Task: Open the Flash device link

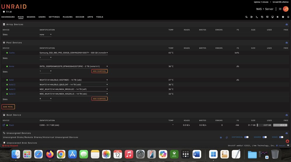Action: 11,125
